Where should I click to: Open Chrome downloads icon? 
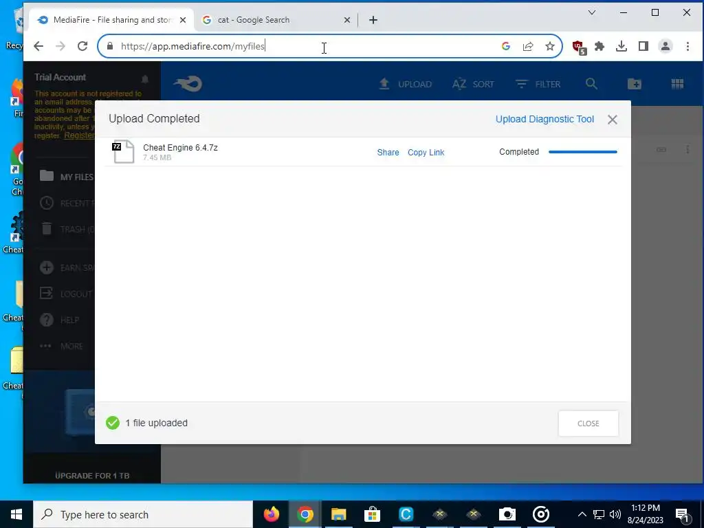click(x=621, y=46)
